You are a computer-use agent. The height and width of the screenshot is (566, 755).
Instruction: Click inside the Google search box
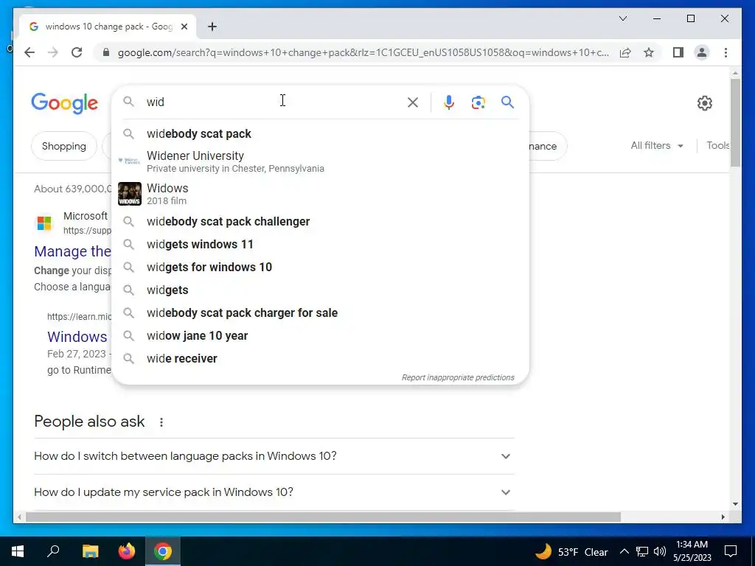(274, 102)
